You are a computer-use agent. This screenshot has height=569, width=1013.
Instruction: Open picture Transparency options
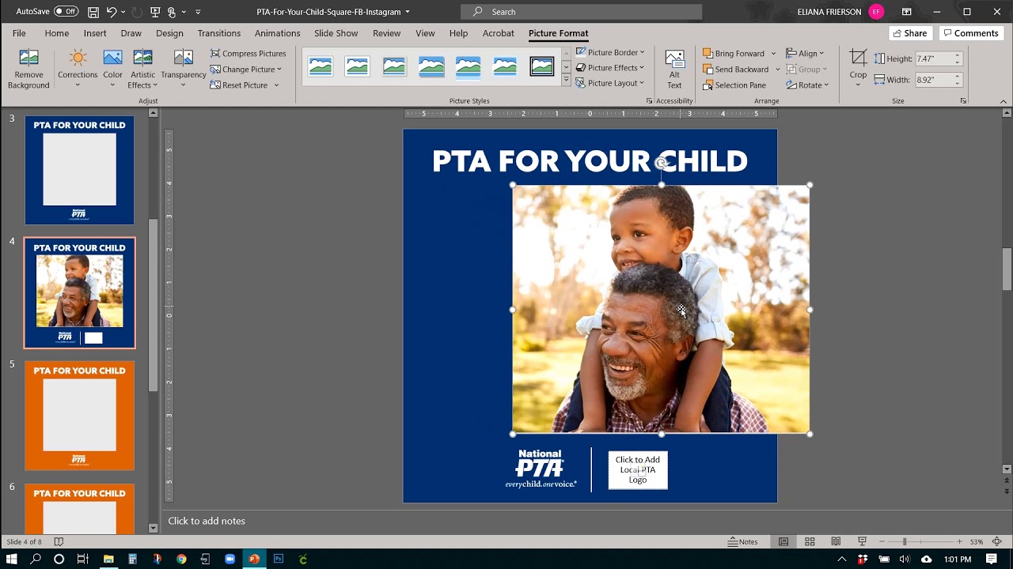184,70
